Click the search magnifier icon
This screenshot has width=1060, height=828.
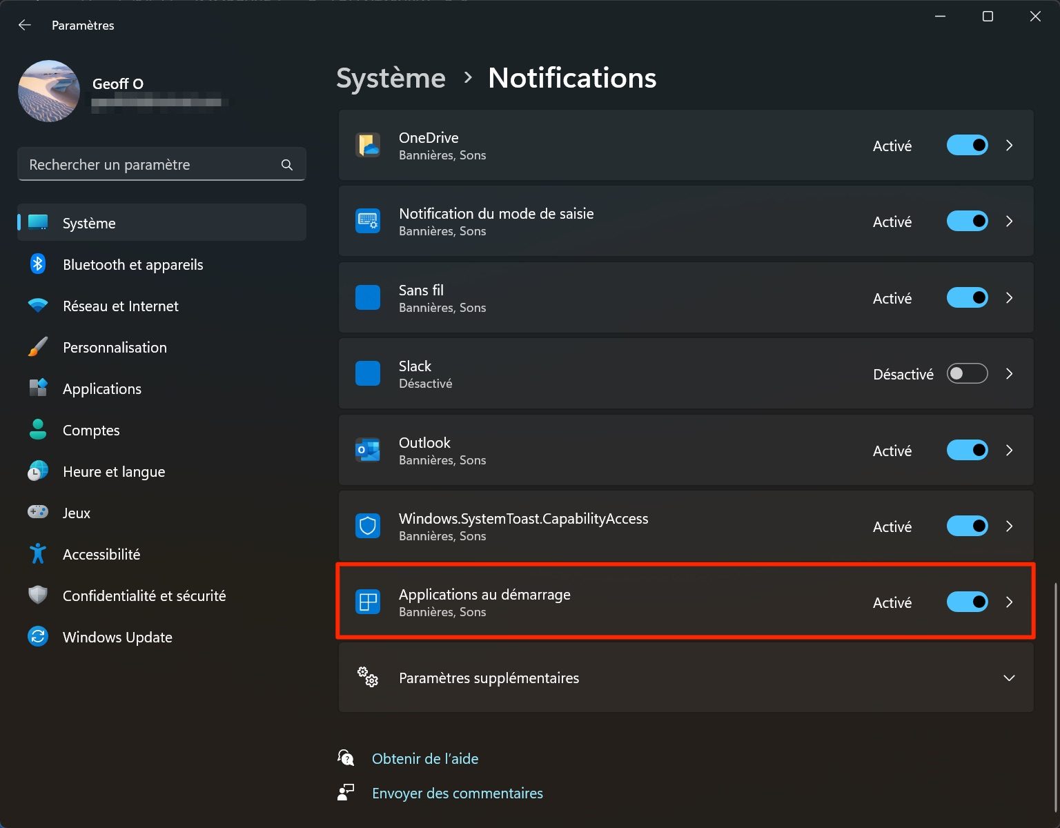point(287,165)
